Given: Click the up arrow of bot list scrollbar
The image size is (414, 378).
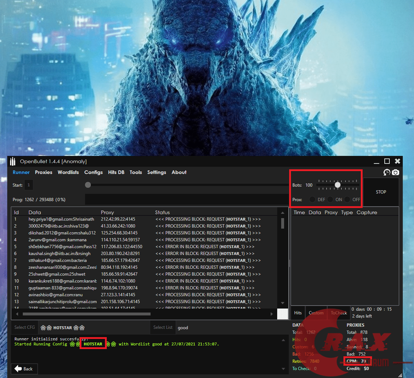Looking at the screenshot, I should coord(283,213).
